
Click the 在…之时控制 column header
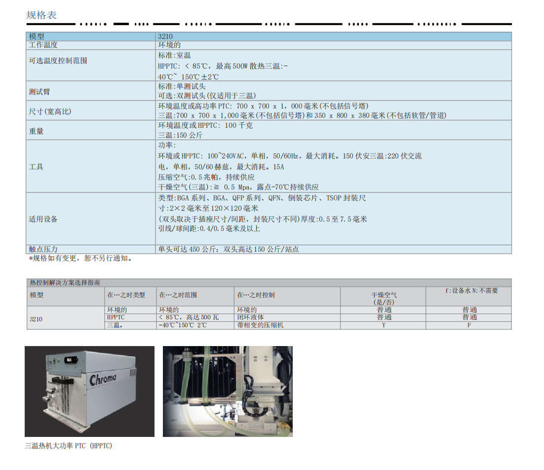pos(256,295)
